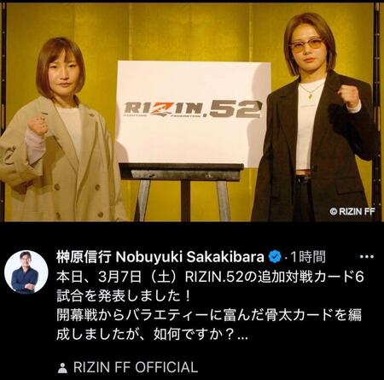Open the 榊原信行 Nobuyuki Sakakibara profile name
Viewport: 384px width, 380px height.
click(160, 257)
